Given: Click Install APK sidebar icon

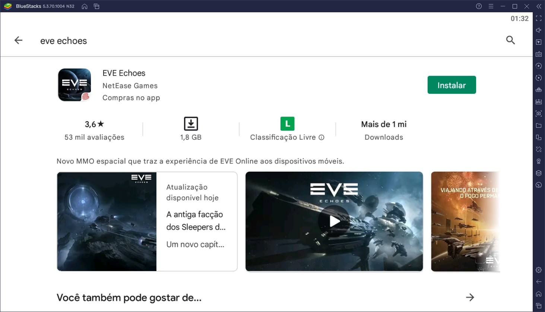Looking at the screenshot, I should point(539,102).
